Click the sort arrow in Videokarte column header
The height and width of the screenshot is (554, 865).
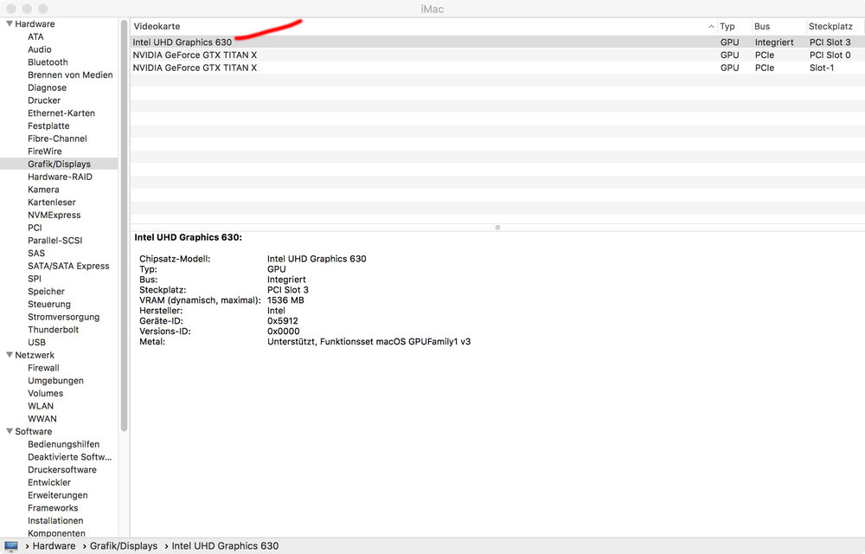711,27
